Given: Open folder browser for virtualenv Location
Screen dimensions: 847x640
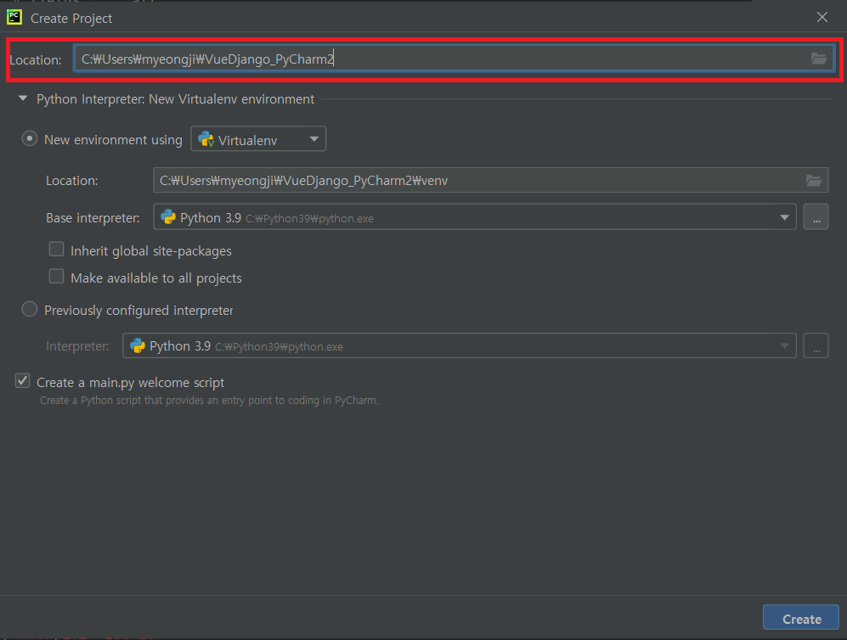Looking at the screenshot, I should (814, 180).
